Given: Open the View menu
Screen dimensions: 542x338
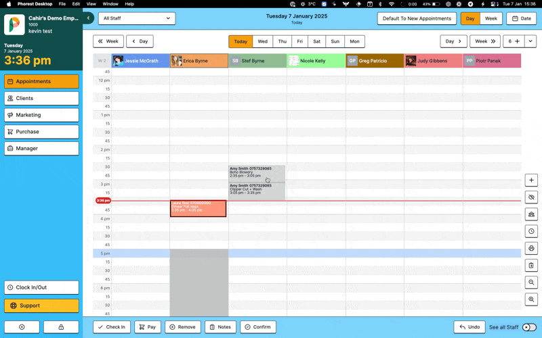Looking at the screenshot, I should tap(91, 4).
